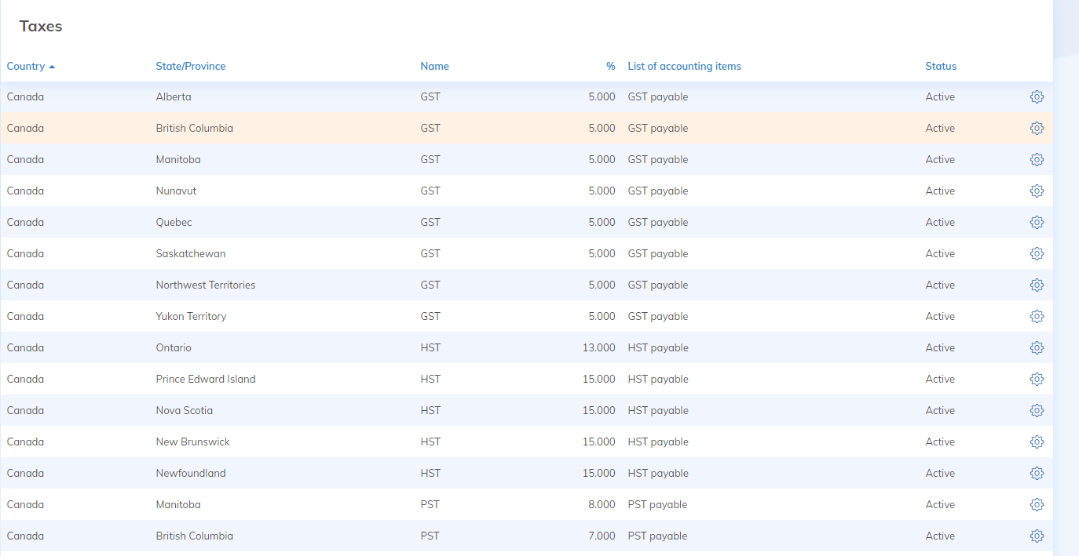Open settings gear for Northwest Territories
The width and height of the screenshot is (1079, 556).
[x=1037, y=285]
